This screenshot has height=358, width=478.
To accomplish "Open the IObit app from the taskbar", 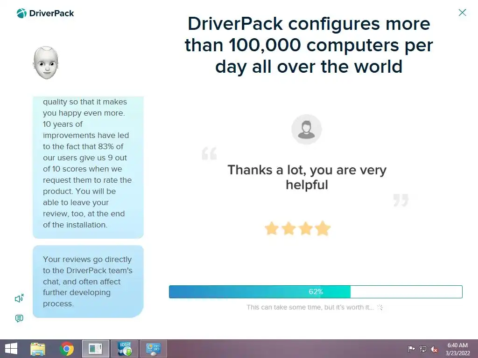I will click(x=125, y=349).
